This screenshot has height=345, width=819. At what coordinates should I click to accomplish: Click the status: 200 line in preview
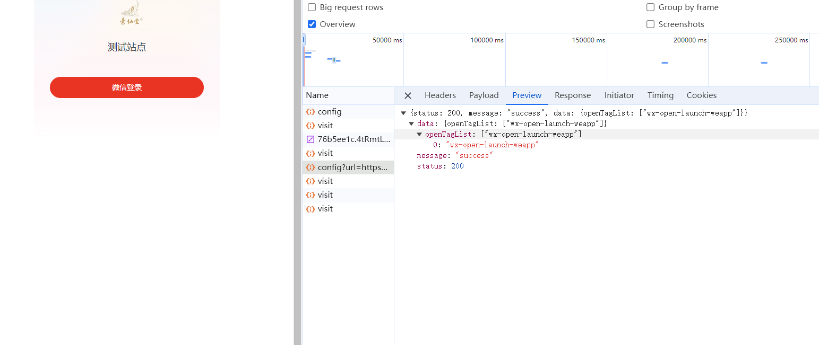pyautogui.click(x=440, y=166)
